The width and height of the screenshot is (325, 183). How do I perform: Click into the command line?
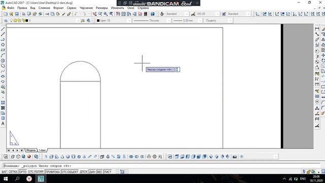pyautogui.click(x=161, y=166)
